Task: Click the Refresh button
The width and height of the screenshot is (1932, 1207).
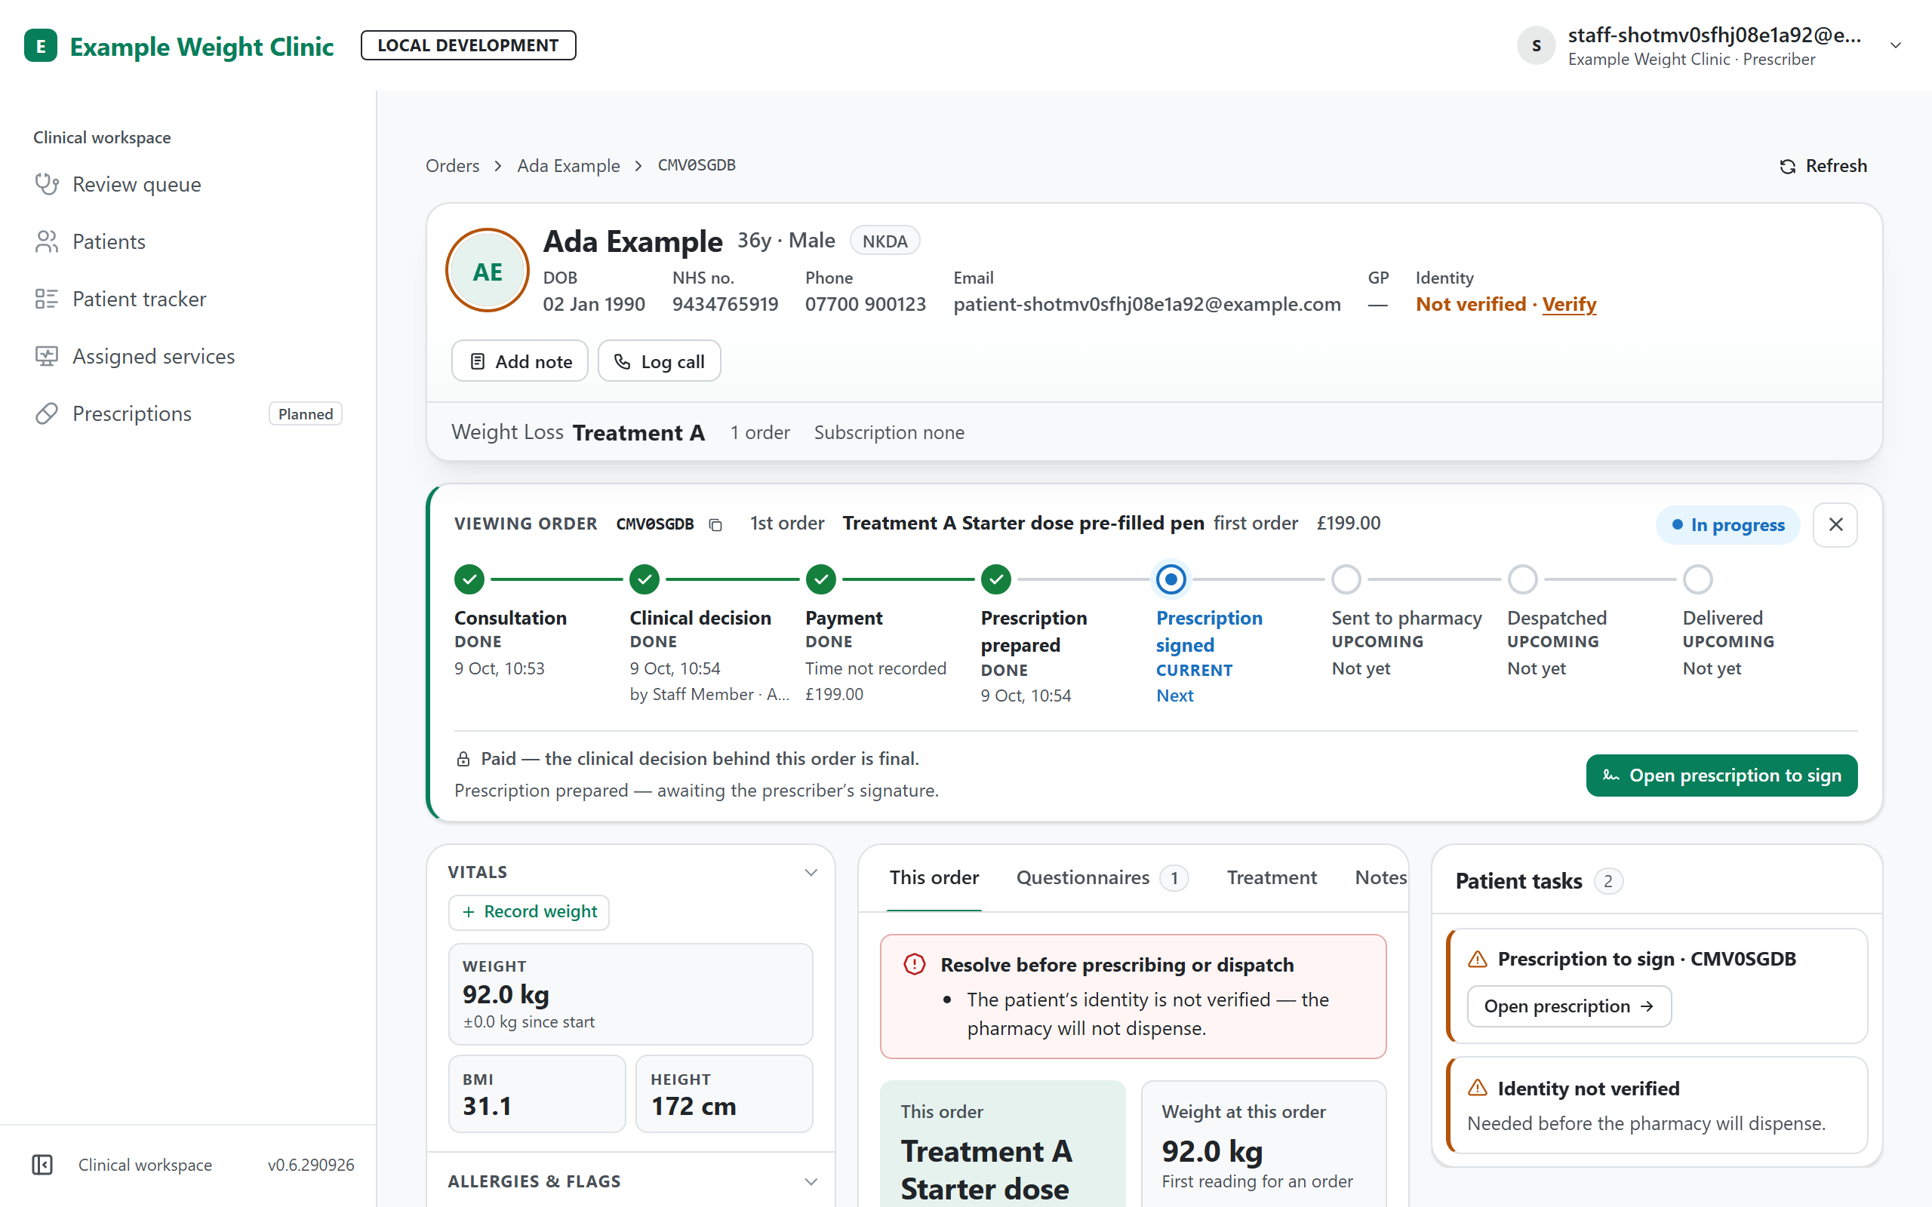Action: (1823, 166)
